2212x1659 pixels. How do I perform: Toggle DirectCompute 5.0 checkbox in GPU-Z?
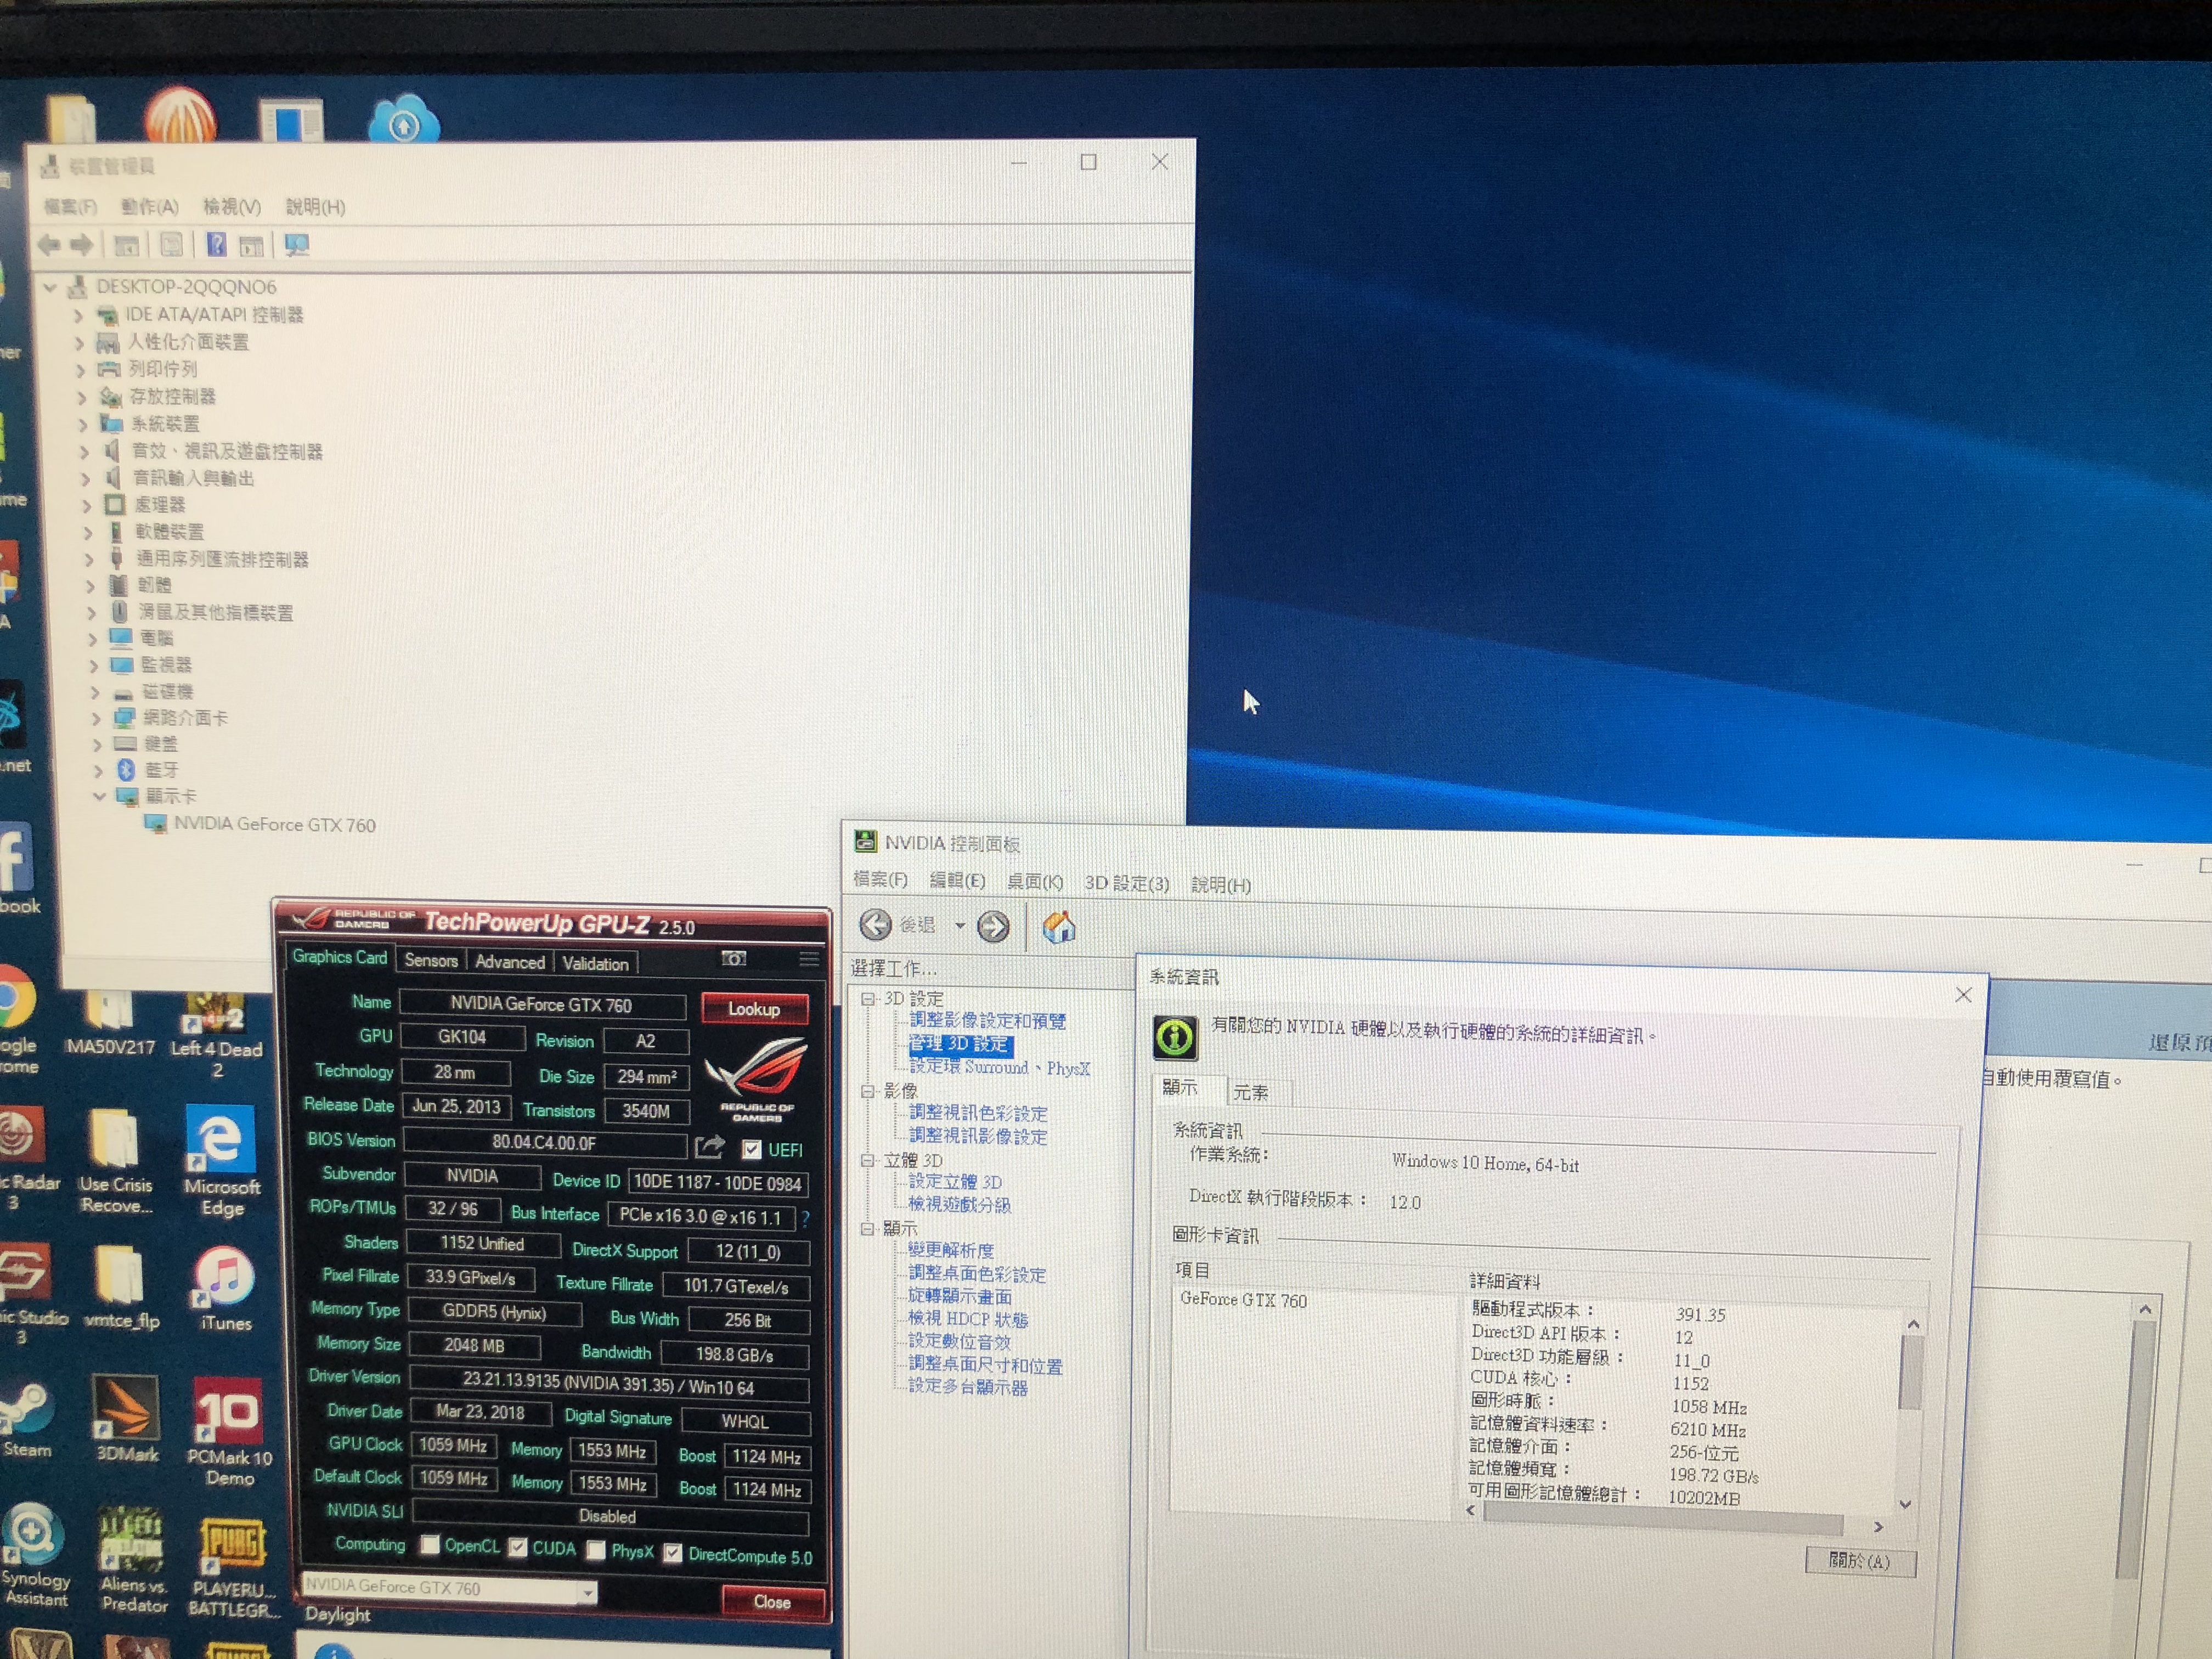[673, 1553]
